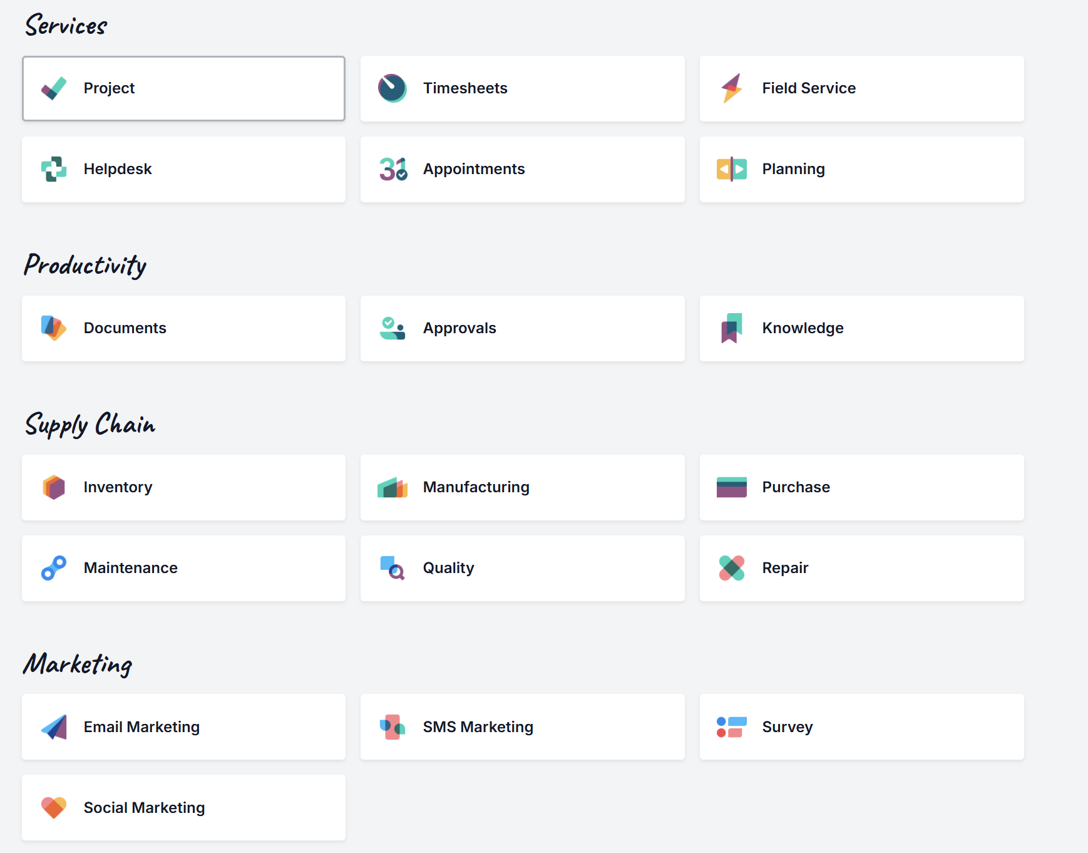
Task: Click the Appointments calendar icon
Action: coord(393,169)
